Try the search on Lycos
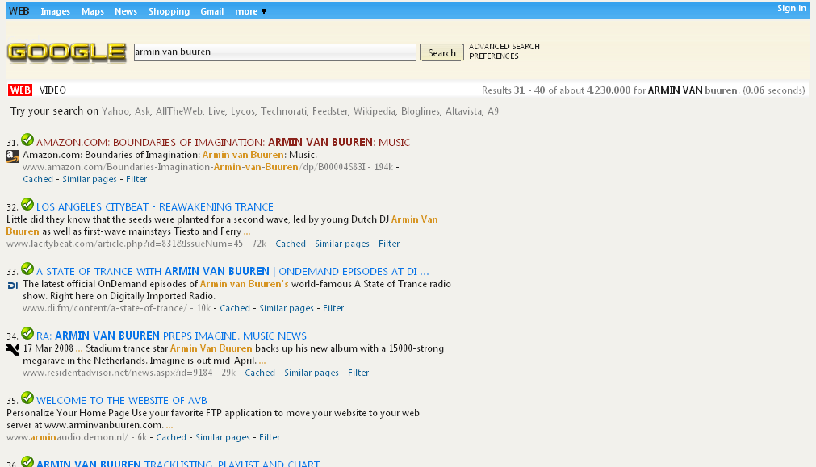The height and width of the screenshot is (467, 816). (243, 111)
